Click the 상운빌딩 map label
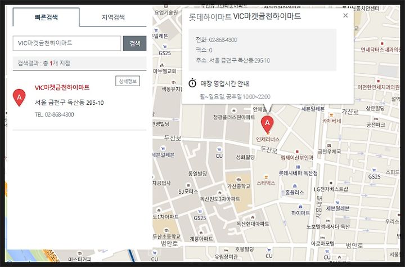Viewport: 405px width, 267px height. click(375, 108)
